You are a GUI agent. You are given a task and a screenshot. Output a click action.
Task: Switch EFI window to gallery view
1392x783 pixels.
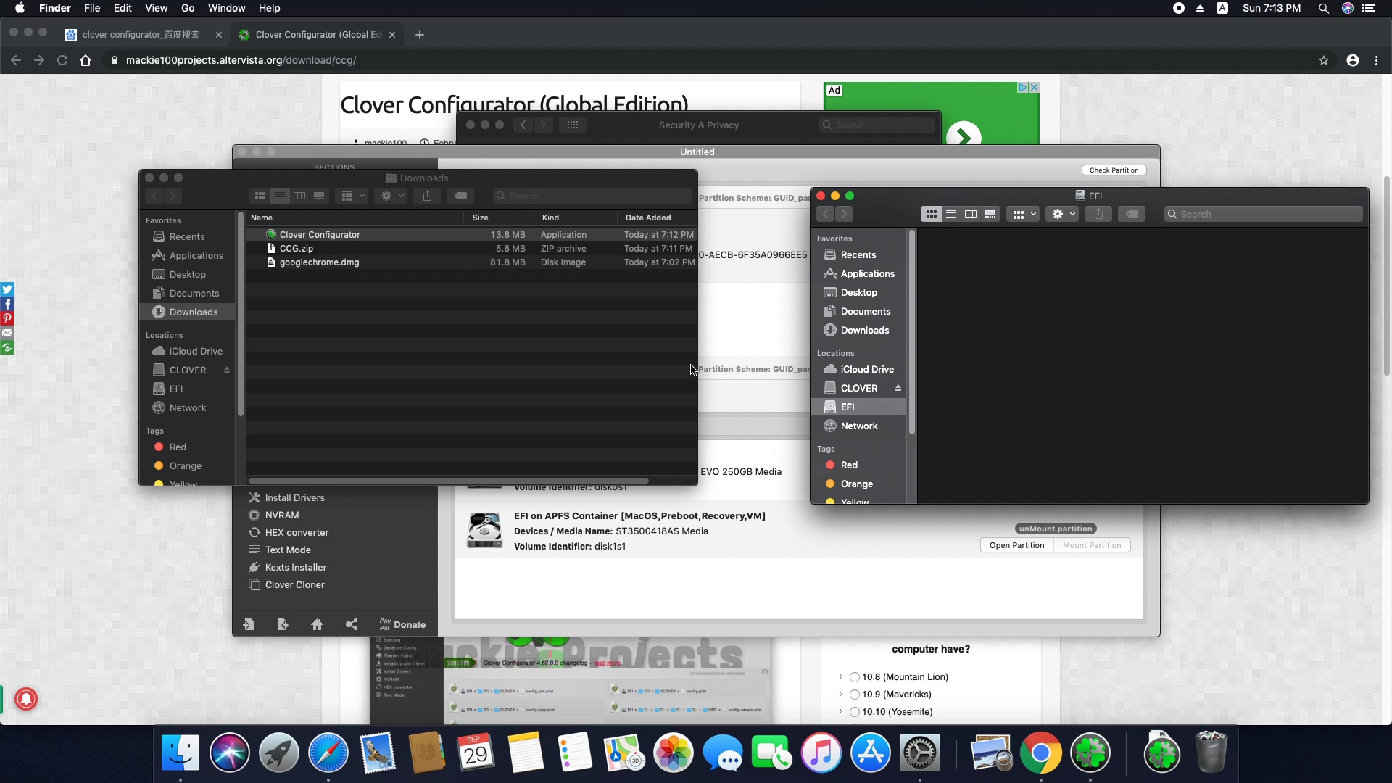point(990,214)
